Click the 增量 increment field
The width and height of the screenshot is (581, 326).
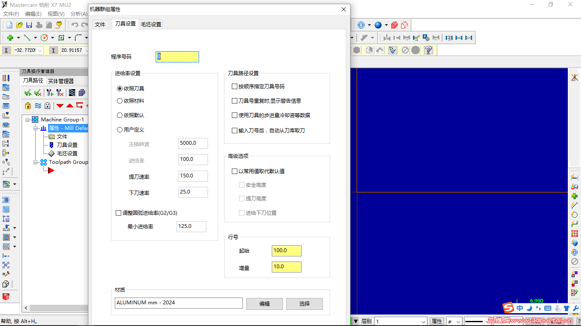click(x=287, y=267)
